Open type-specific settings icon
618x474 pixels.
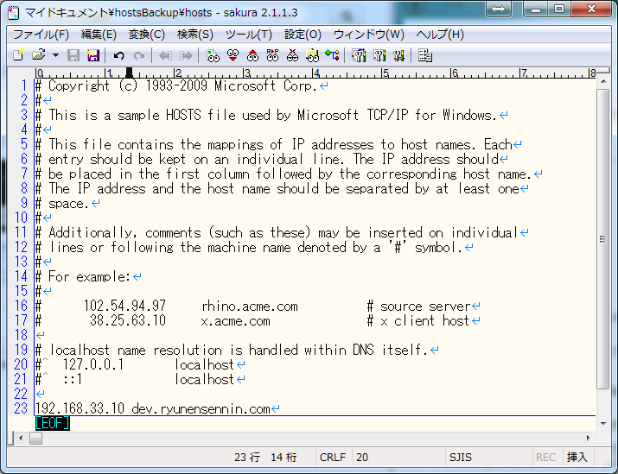[x=379, y=55]
